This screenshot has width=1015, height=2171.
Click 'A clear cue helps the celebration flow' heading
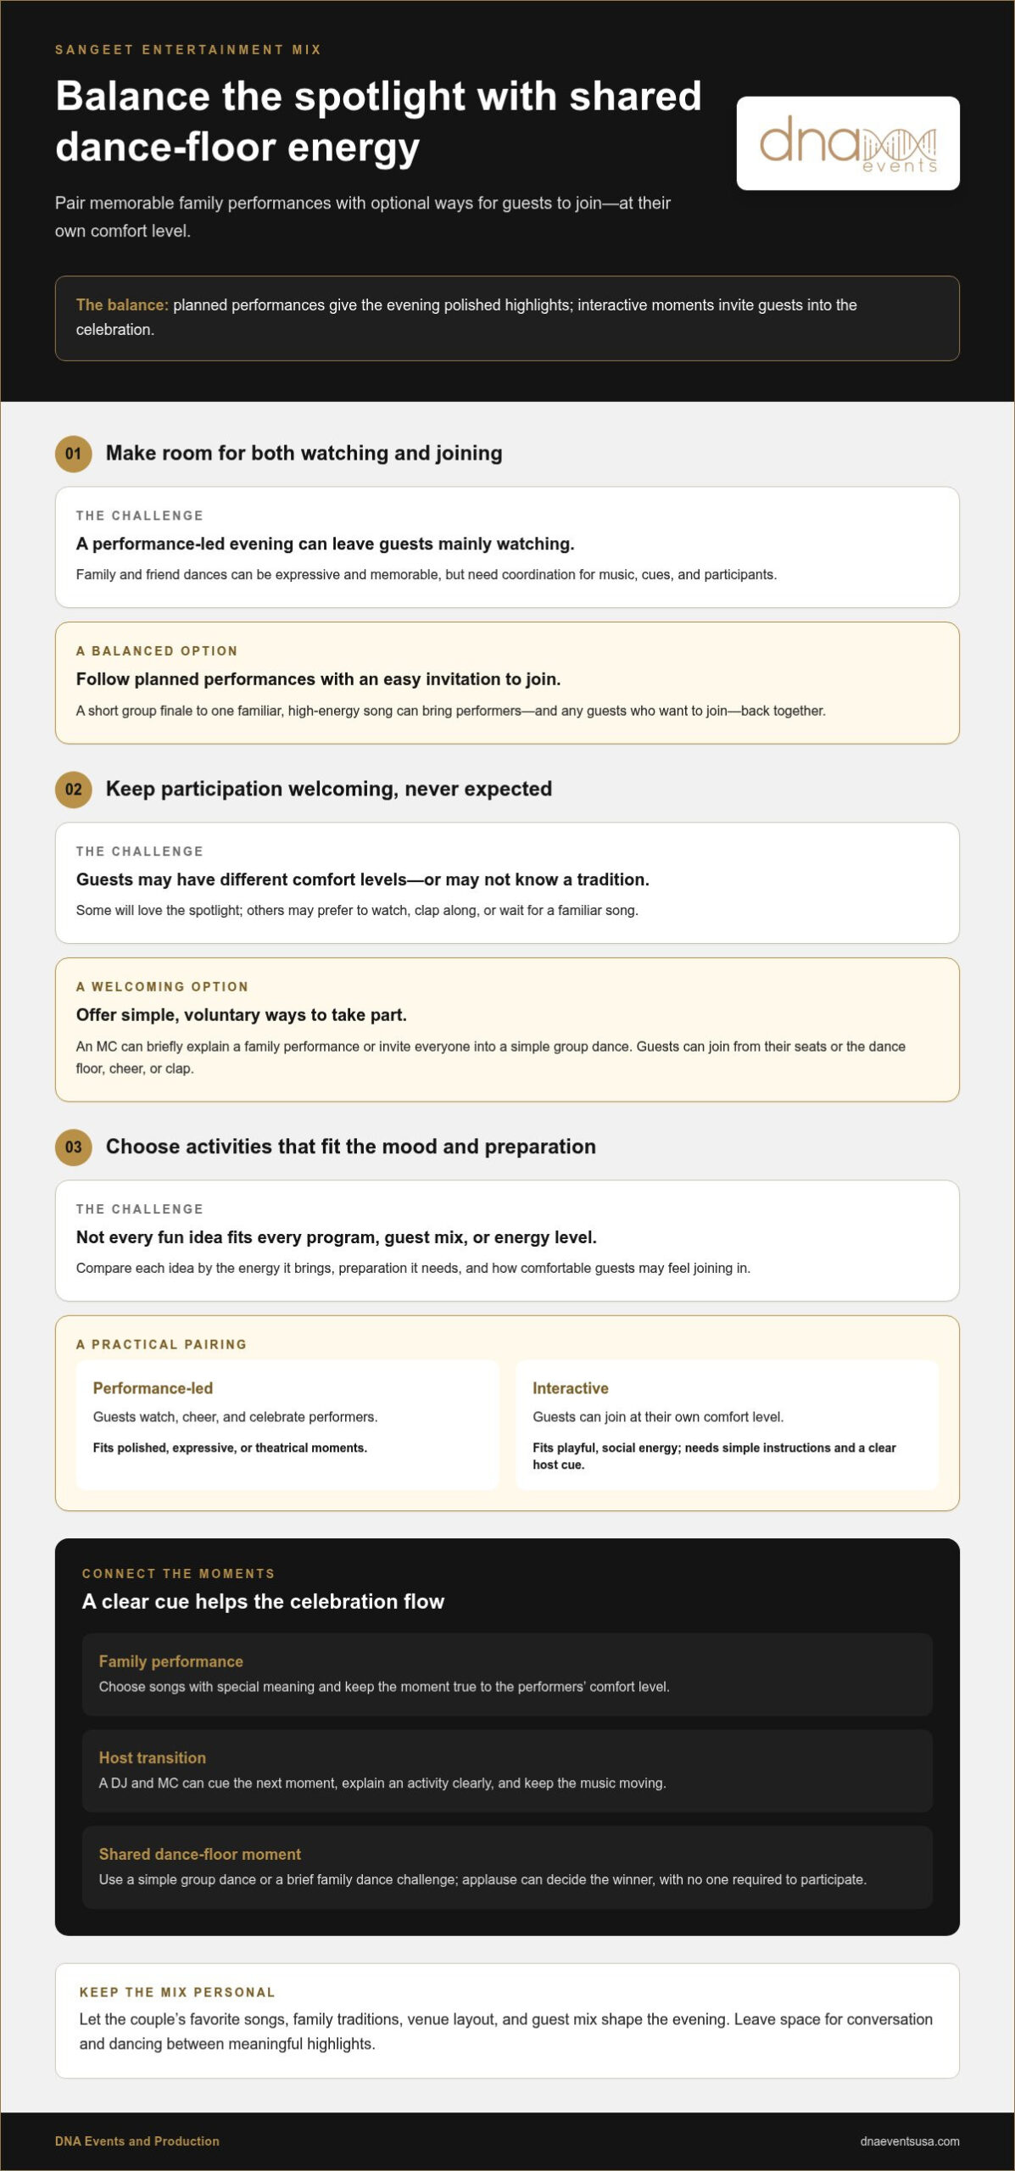coord(263,1602)
